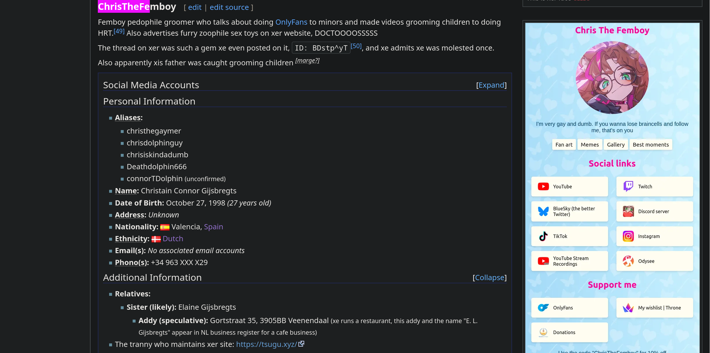Expand the Social Media Accounts section
Viewport: 710px width, 353px height.
coord(491,85)
